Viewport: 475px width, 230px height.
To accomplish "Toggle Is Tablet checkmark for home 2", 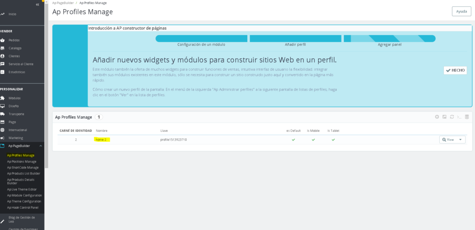I will (333, 140).
